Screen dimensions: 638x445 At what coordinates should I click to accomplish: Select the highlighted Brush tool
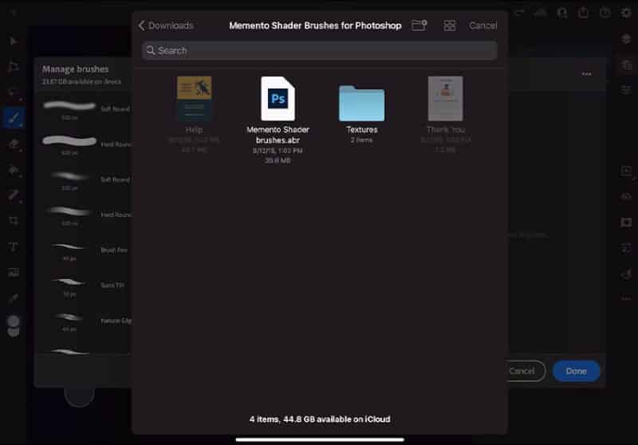pos(13,118)
